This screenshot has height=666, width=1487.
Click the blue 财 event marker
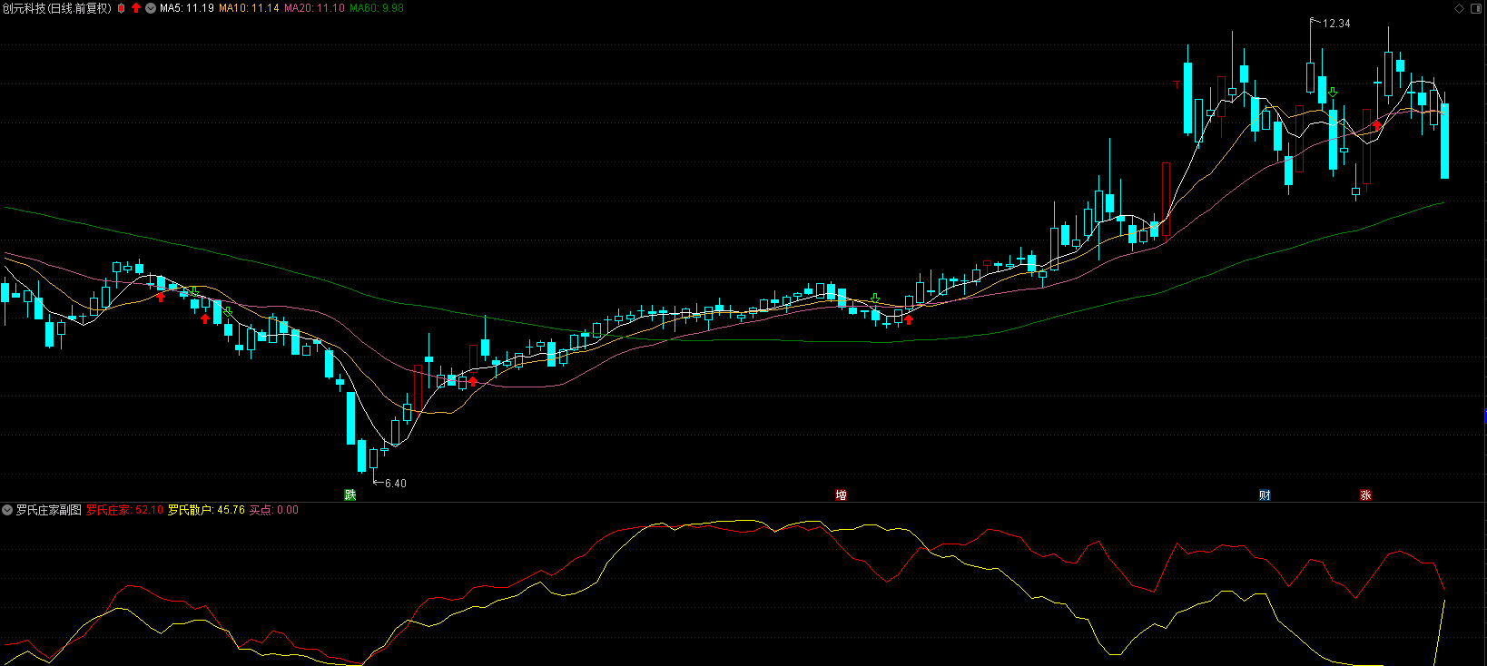(1265, 495)
